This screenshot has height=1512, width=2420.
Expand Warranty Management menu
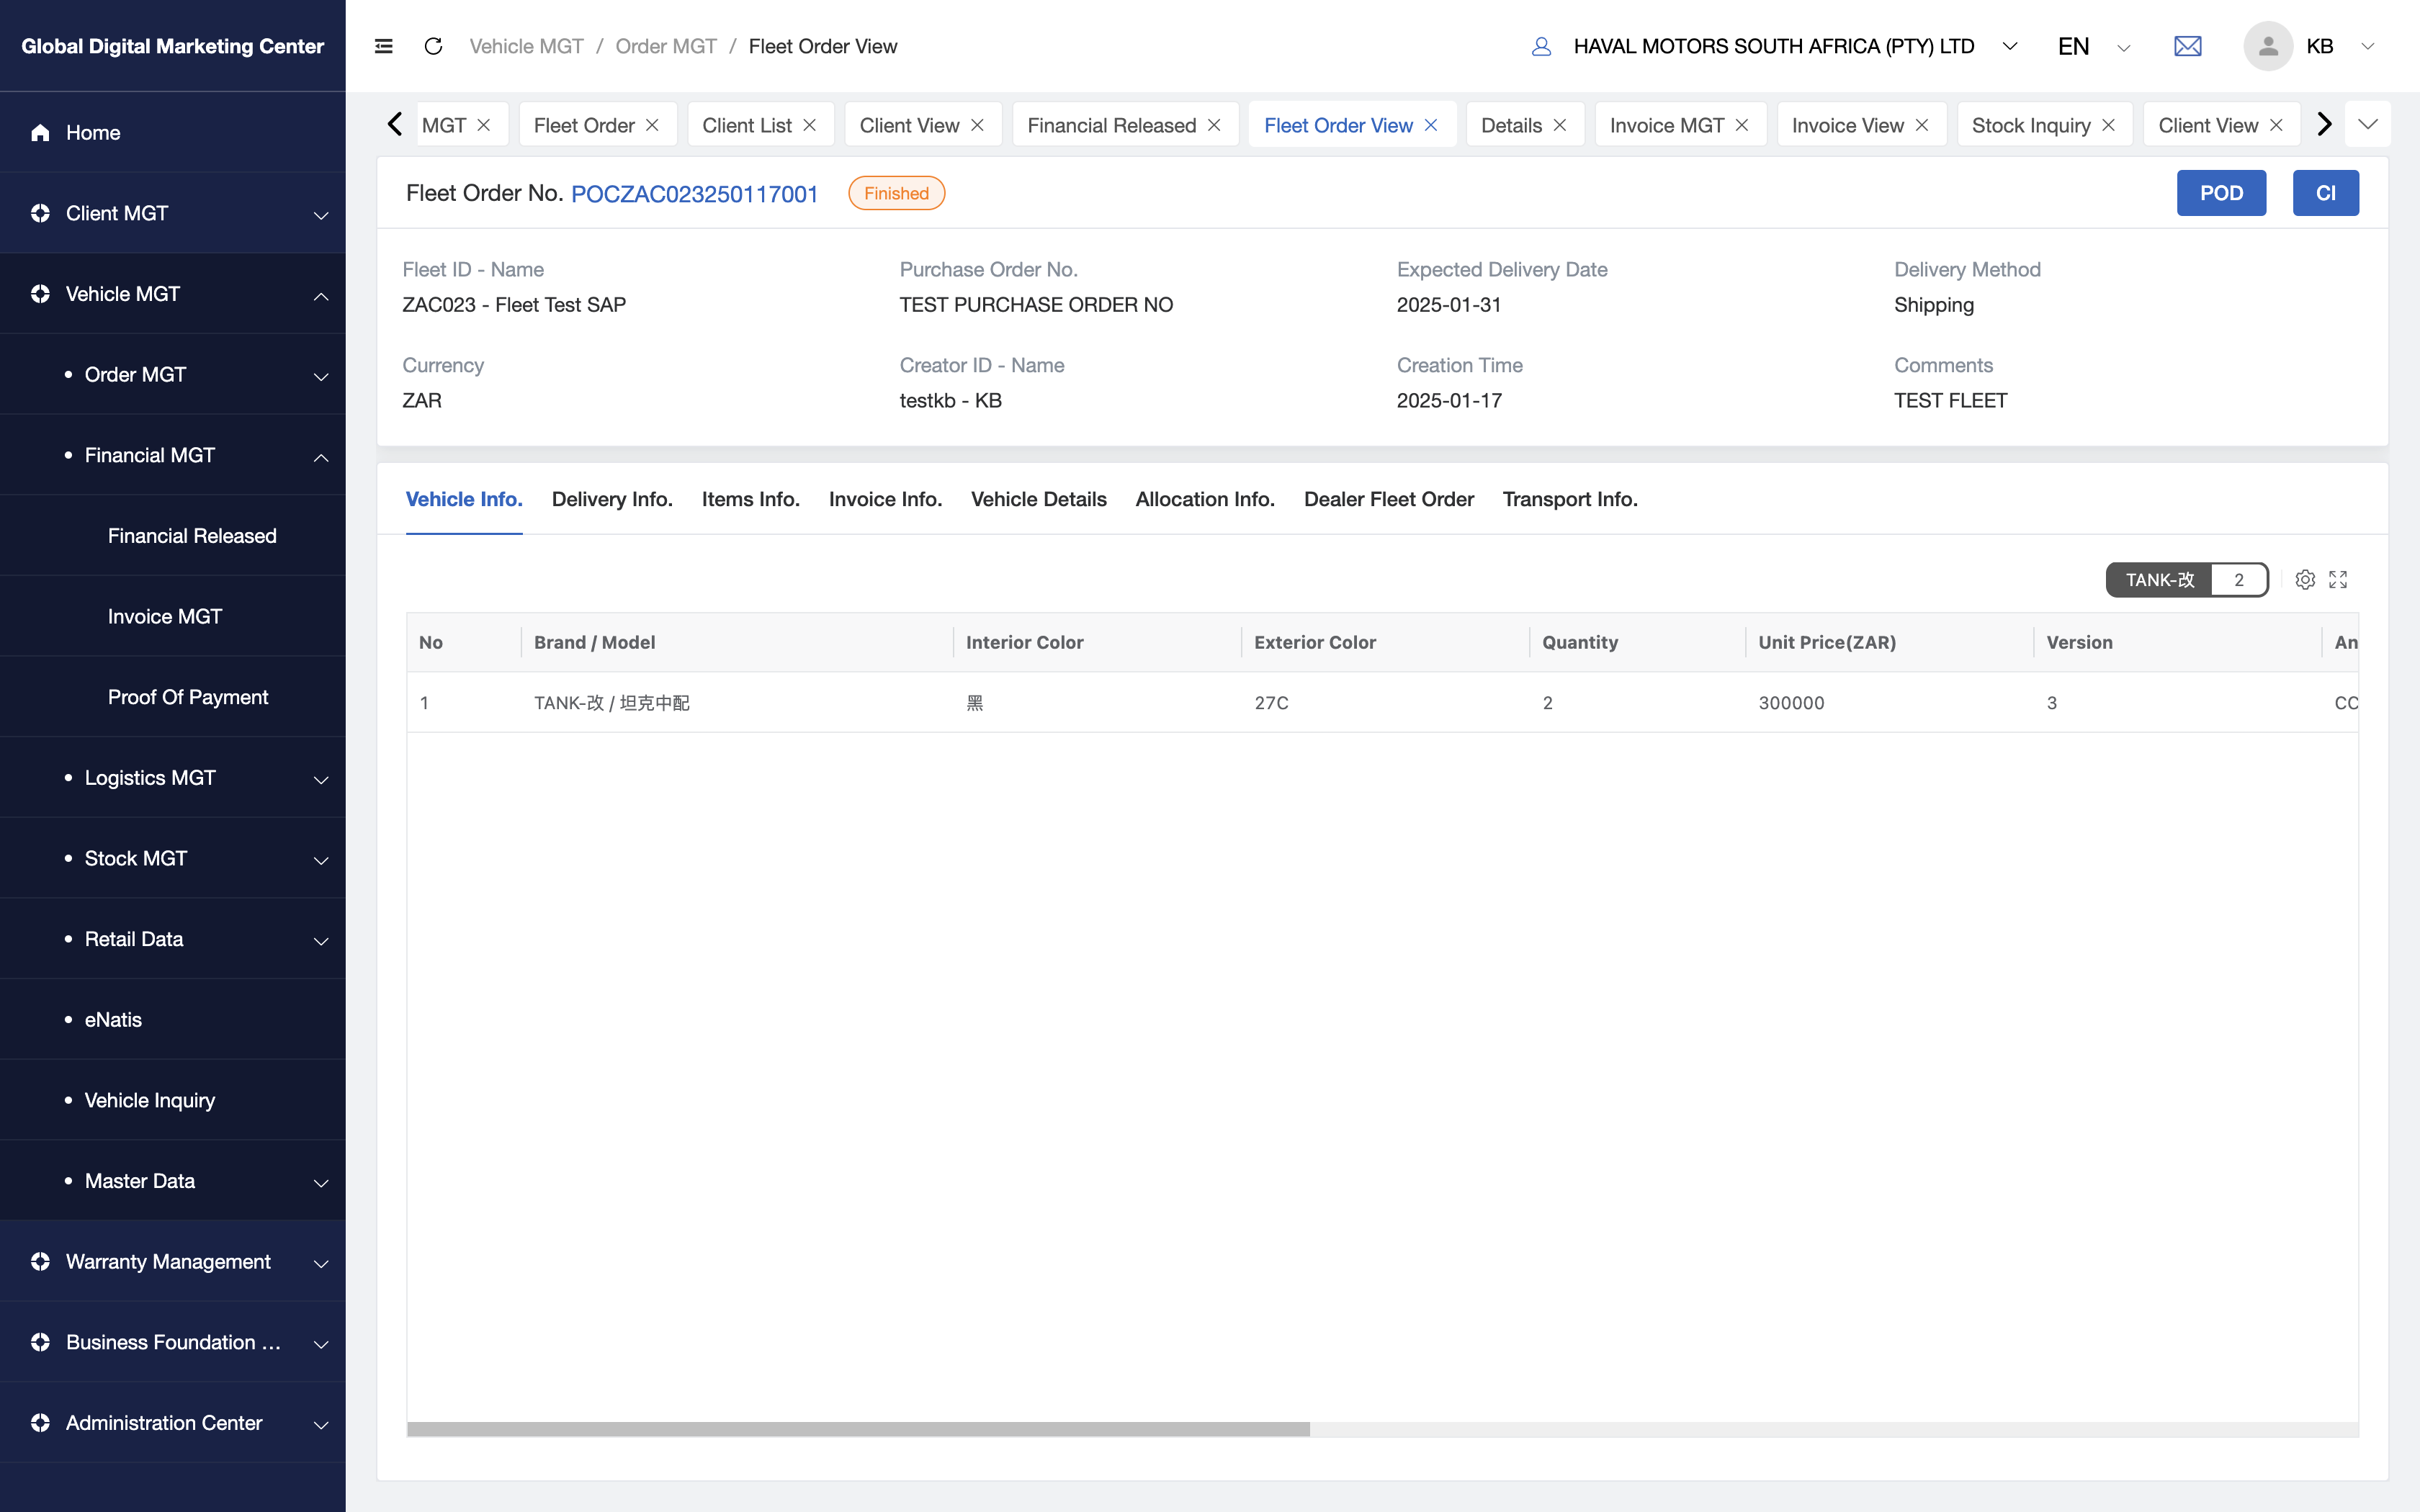point(173,1262)
